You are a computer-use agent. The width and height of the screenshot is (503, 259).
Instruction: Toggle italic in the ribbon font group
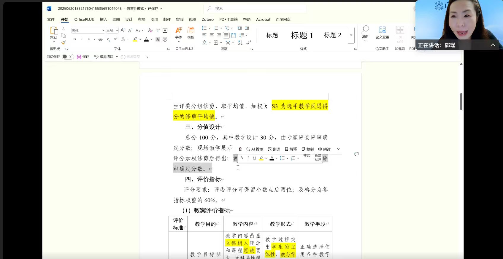tap(82, 39)
